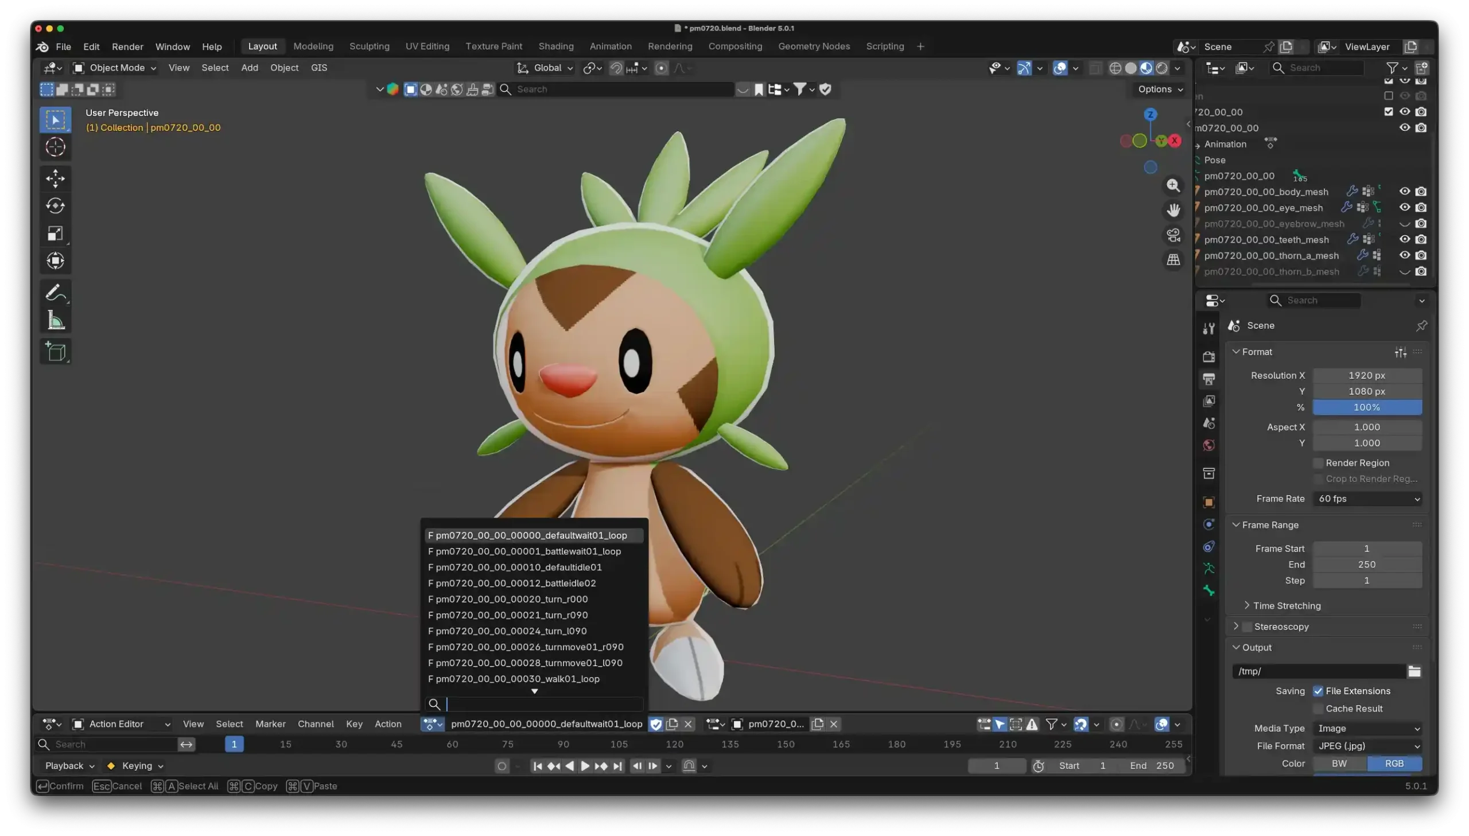Open the Render Properties tab
The height and width of the screenshot is (836, 1469).
tap(1209, 356)
